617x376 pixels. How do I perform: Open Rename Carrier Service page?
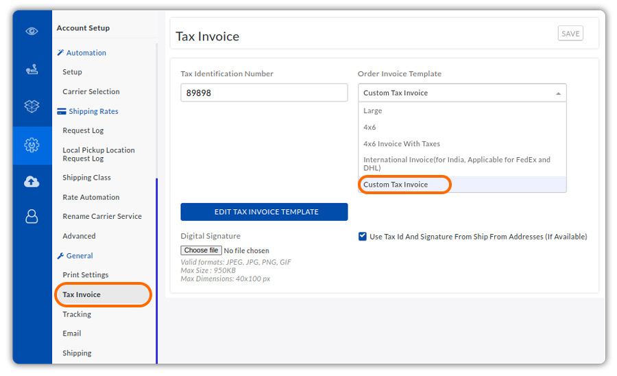(102, 216)
